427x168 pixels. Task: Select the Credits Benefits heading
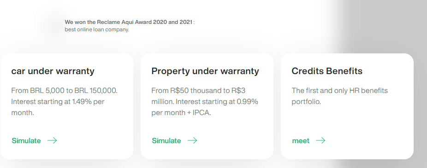pos(327,71)
